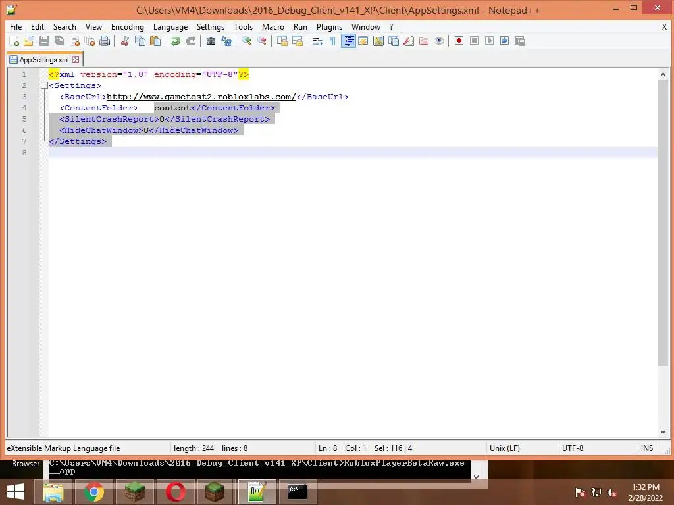Screen dimensions: 674x505
Task: Close document with menu bar X
Action: 664,26
